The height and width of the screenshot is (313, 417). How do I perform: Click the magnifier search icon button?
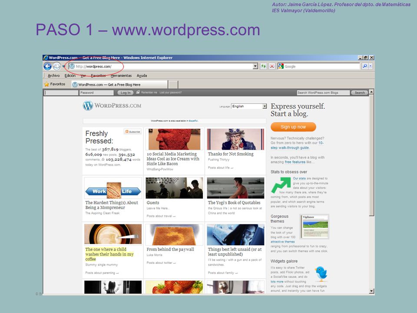click(365, 66)
